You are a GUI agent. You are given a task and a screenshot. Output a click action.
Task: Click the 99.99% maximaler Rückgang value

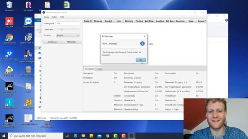[199, 82]
